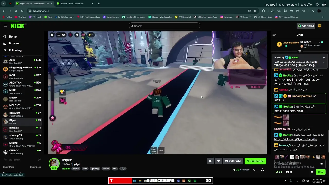The height and width of the screenshot is (185, 329).
Task: Unpin the BotRix pinned message
Action: coord(324,58)
